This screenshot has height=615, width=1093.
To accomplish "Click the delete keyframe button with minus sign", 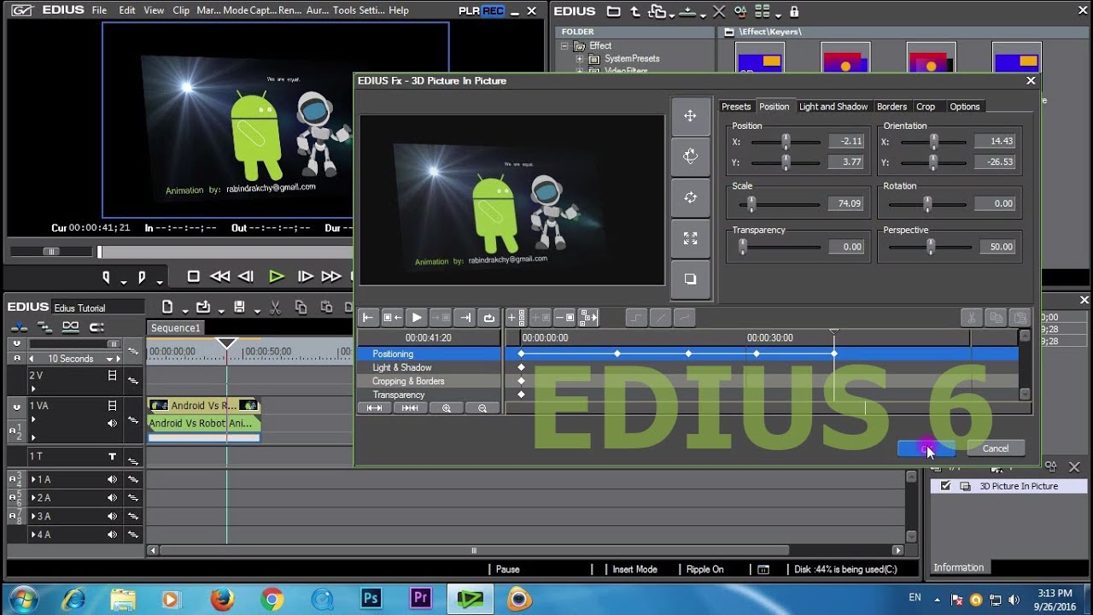I will click(x=564, y=318).
